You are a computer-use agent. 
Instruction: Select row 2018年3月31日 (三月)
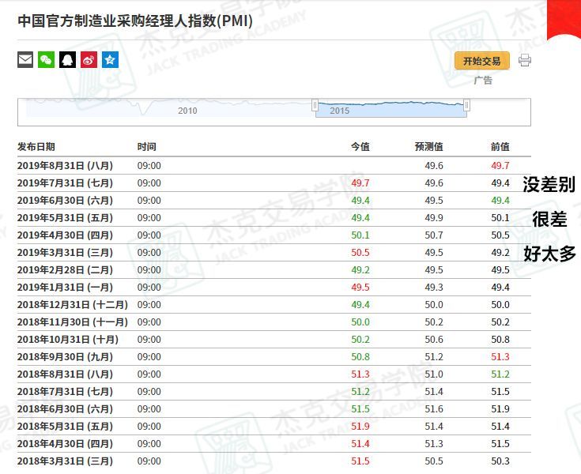tap(274, 461)
